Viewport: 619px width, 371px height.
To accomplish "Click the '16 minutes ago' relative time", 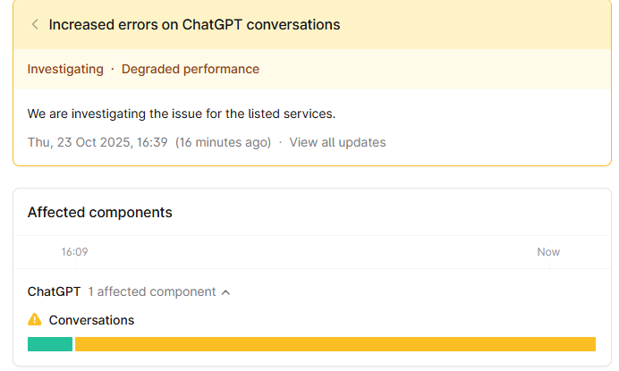I will coord(223,142).
